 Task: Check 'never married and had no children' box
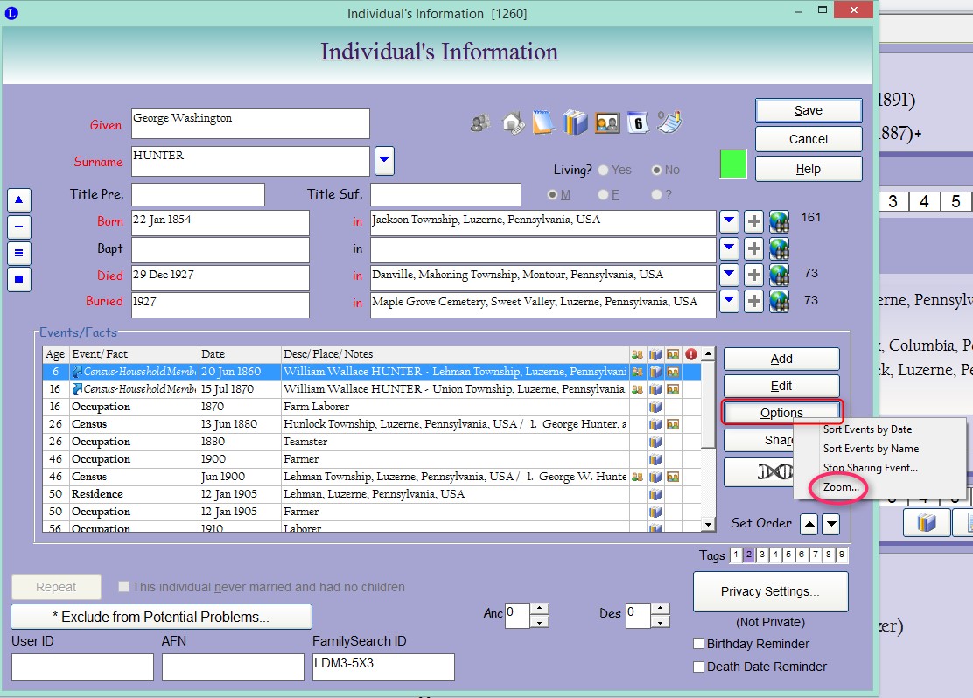click(x=123, y=587)
